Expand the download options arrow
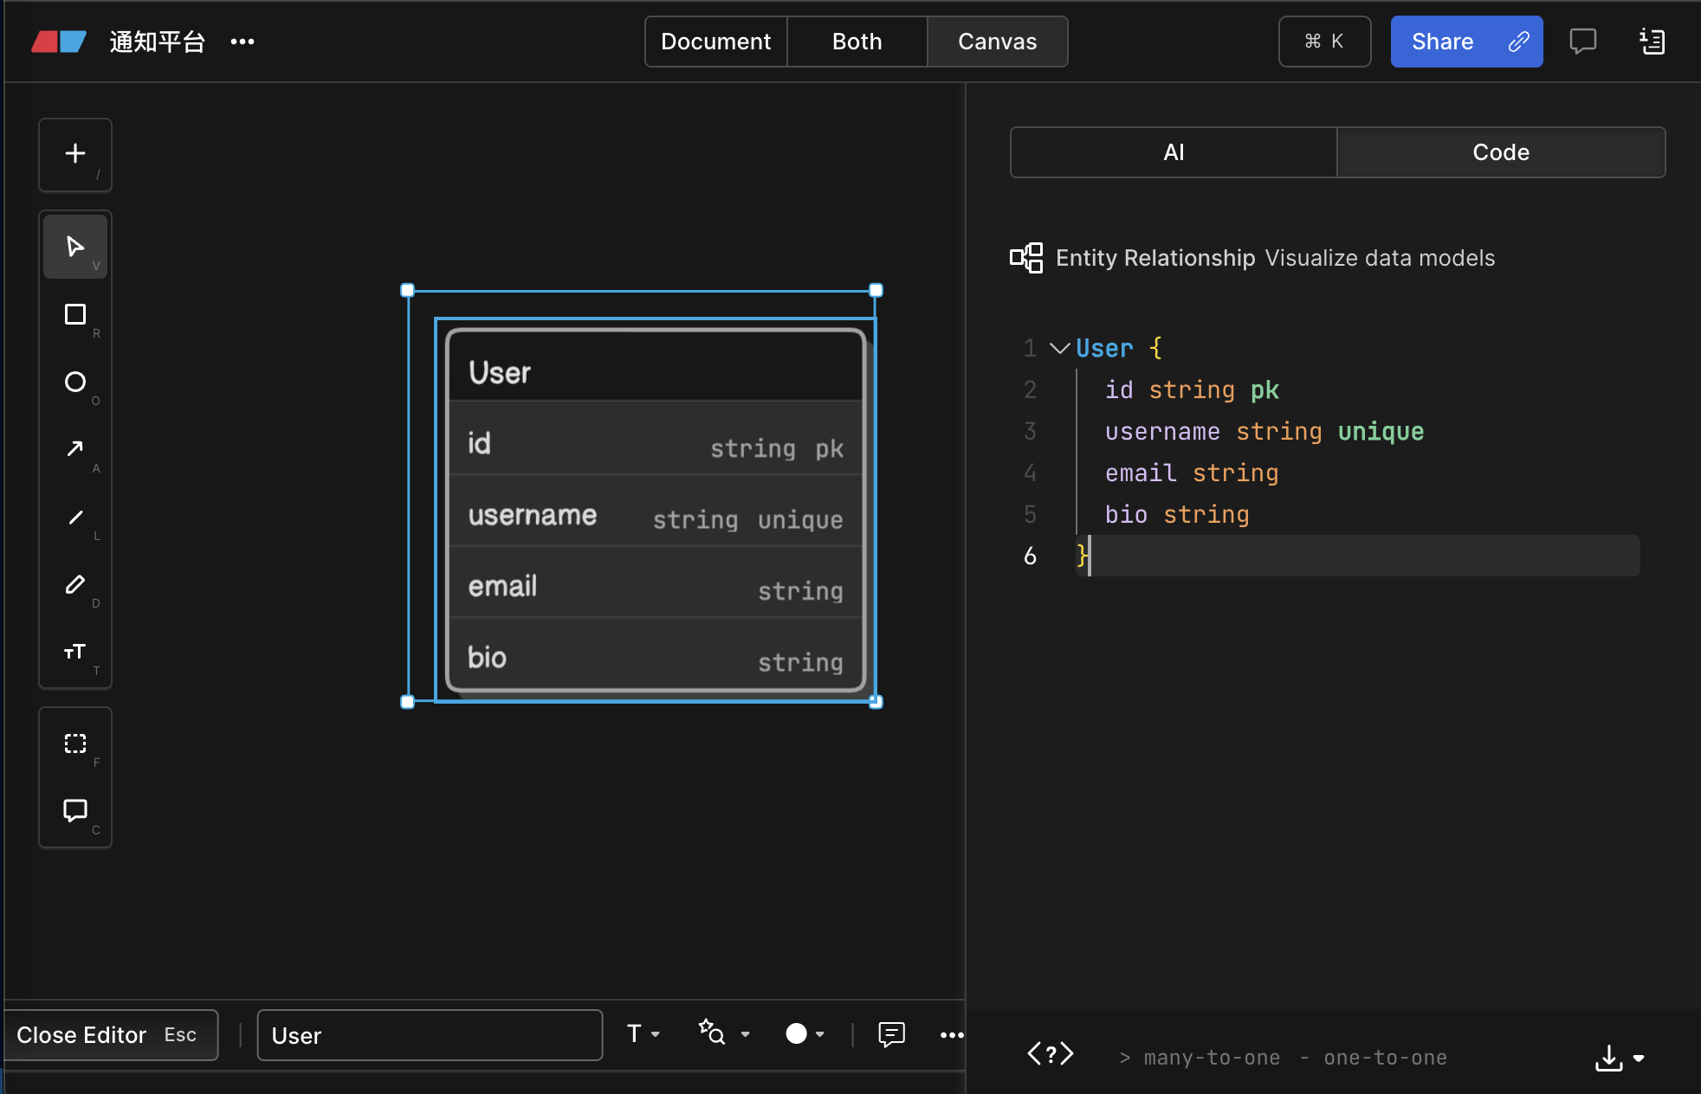The image size is (1701, 1094). coord(1639,1058)
